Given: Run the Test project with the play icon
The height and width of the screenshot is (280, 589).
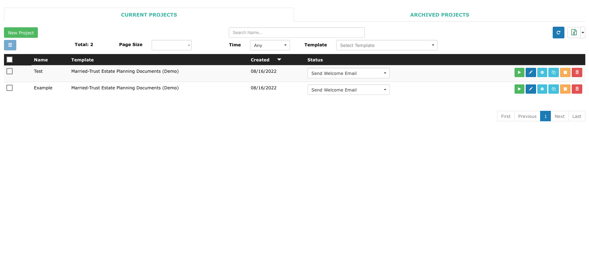Looking at the screenshot, I should (519, 72).
